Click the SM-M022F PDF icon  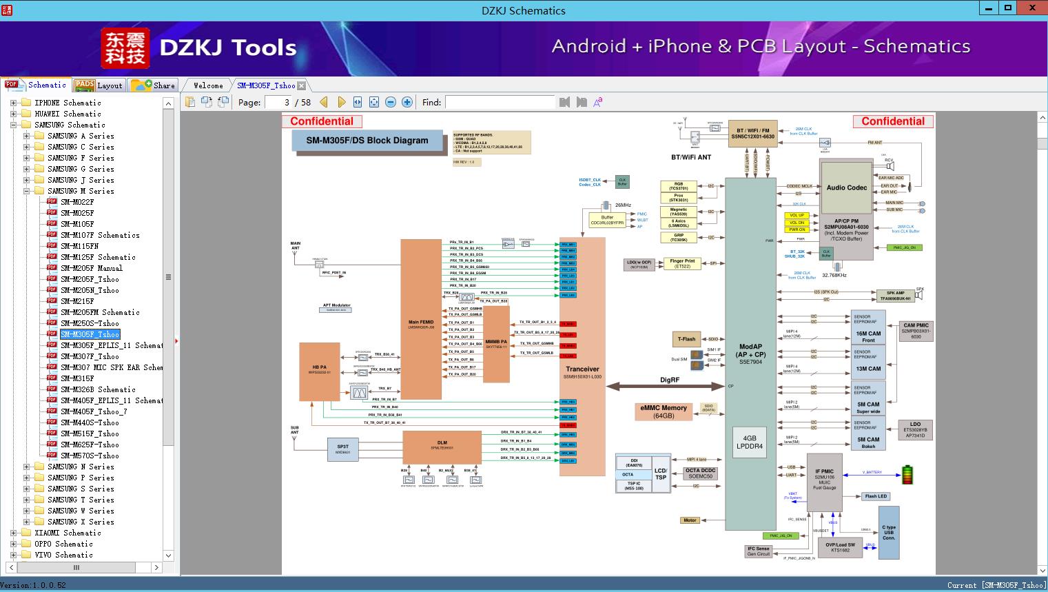52,202
